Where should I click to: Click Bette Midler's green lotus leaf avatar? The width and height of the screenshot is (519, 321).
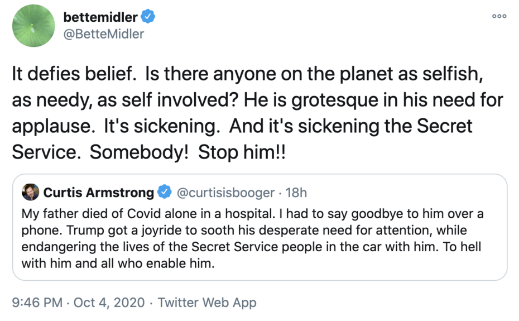(33, 26)
